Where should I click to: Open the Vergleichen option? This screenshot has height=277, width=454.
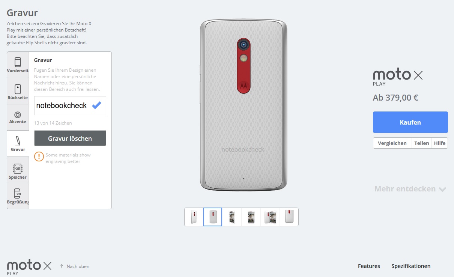click(x=392, y=143)
